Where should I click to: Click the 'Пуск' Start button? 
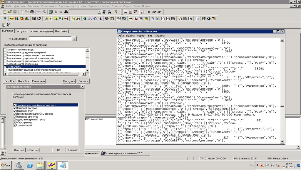coord(6,165)
